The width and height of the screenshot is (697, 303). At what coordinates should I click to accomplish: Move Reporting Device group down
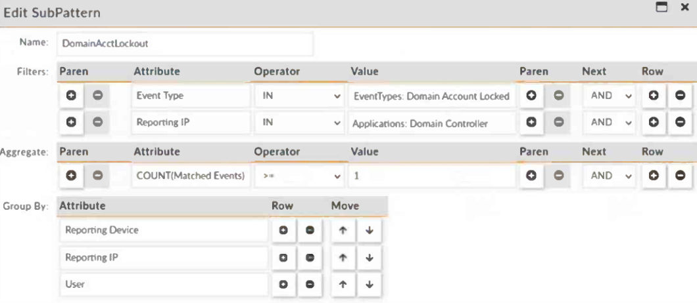(370, 230)
